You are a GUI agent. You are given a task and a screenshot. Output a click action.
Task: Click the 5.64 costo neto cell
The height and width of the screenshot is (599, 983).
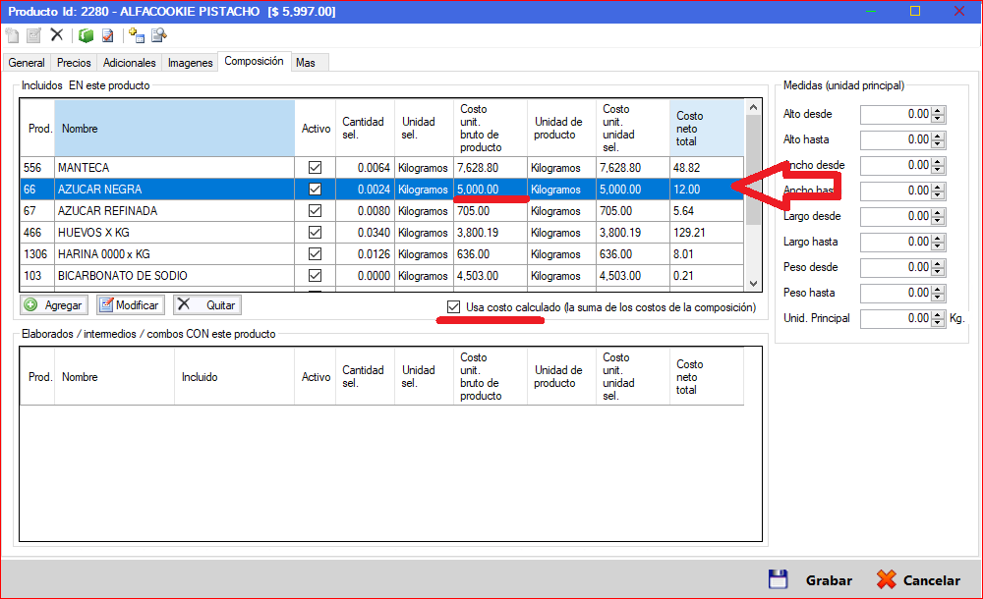coord(707,211)
